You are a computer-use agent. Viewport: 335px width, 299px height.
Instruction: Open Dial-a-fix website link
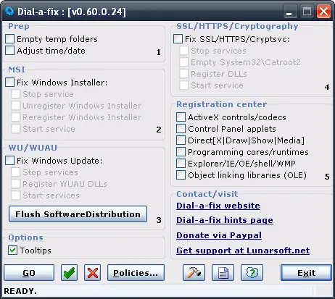coord(218,206)
